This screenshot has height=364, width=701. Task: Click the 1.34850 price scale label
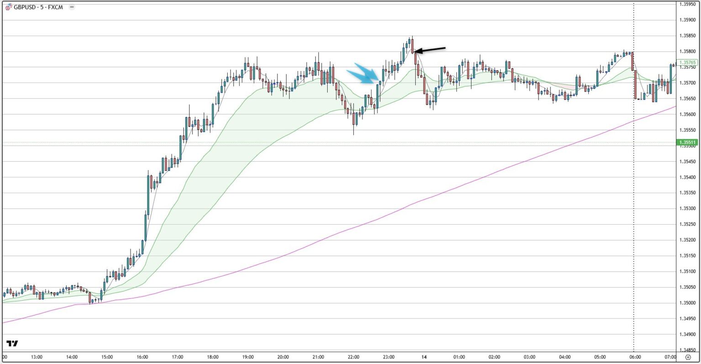pos(687,350)
